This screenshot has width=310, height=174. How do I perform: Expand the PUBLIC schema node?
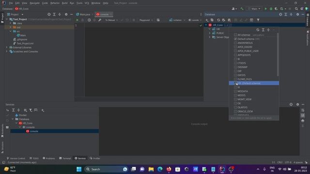[210, 33]
